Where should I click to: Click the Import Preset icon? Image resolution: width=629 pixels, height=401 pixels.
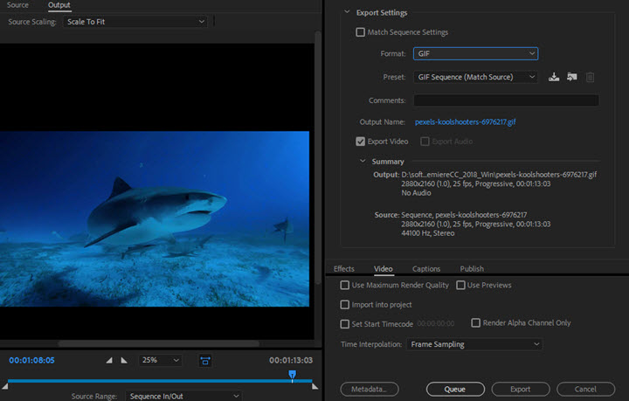point(572,77)
